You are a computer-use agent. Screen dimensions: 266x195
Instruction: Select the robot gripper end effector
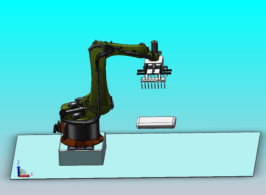click(x=154, y=73)
